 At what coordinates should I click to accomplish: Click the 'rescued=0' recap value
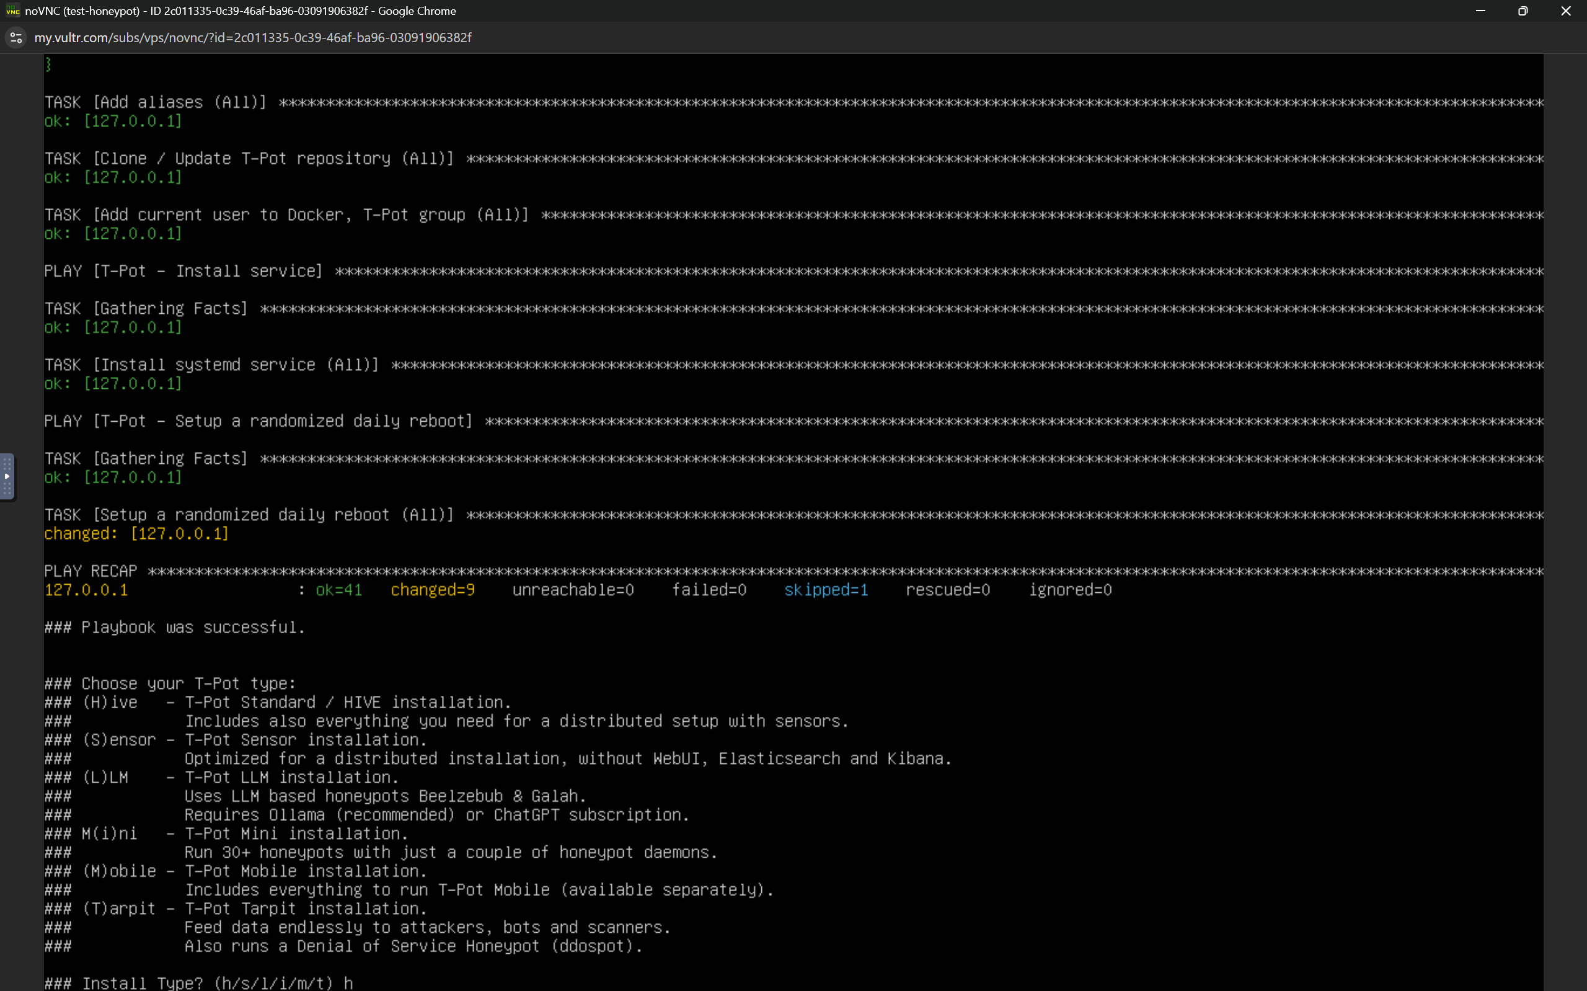click(948, 590)
